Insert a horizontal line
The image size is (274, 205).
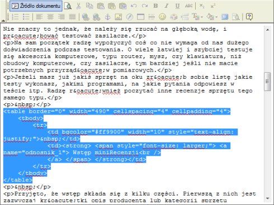(152, 17)
